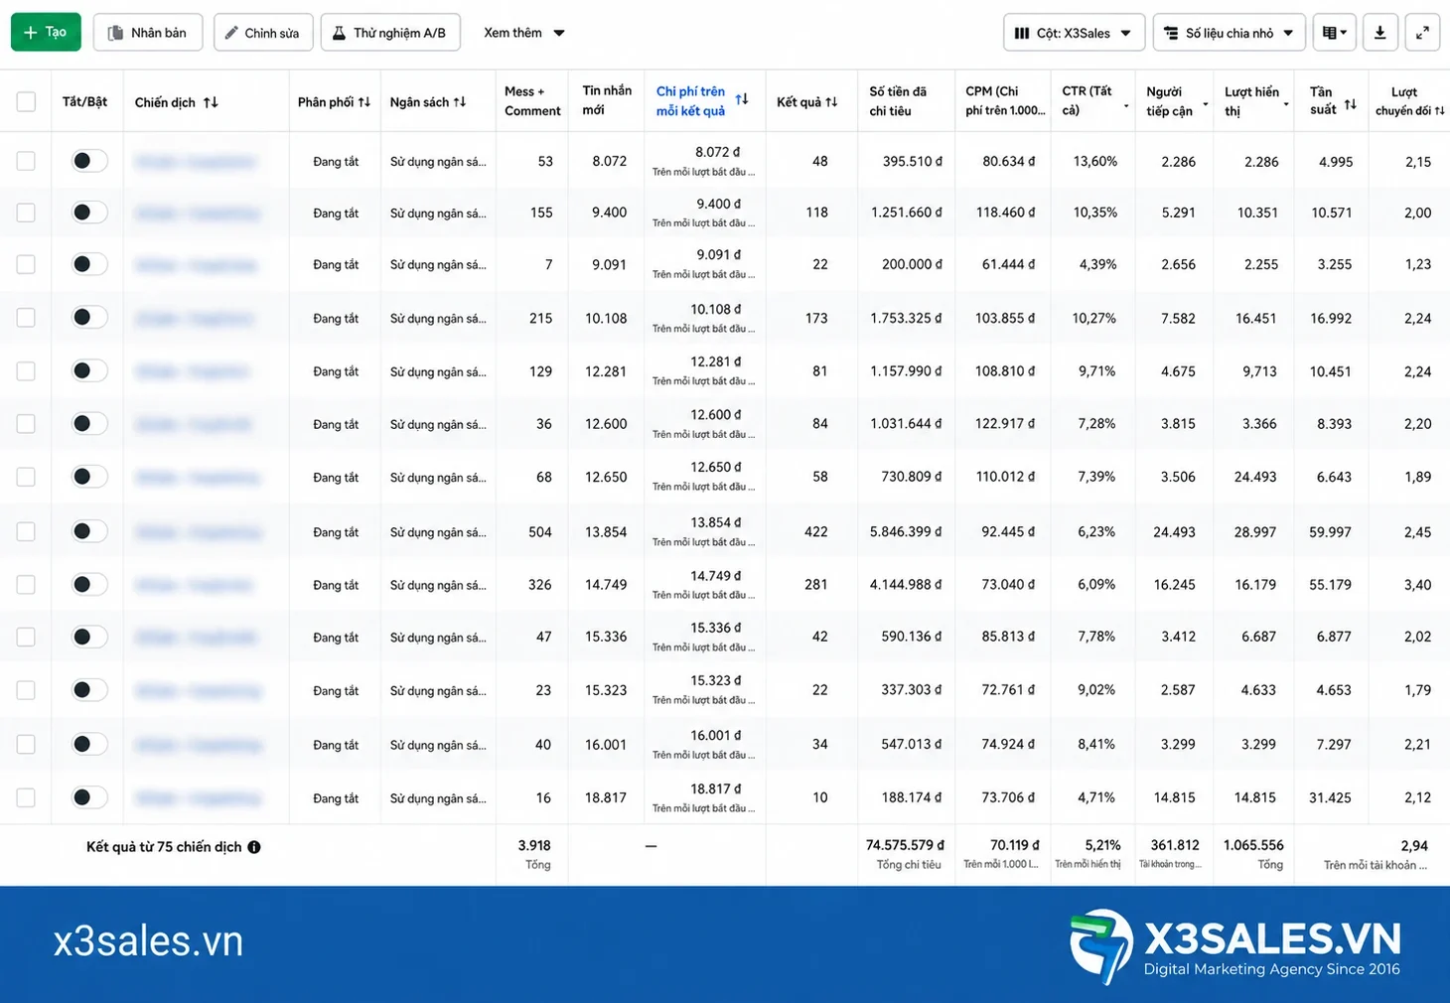This screenshot has height=1003, width=1450.
Task: Click the total spend 74.575.579 đ
Action: point(905,845)
